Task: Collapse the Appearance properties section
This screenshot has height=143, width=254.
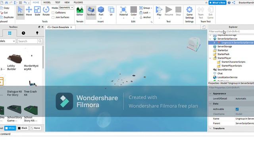Action: tap(210, 94)
